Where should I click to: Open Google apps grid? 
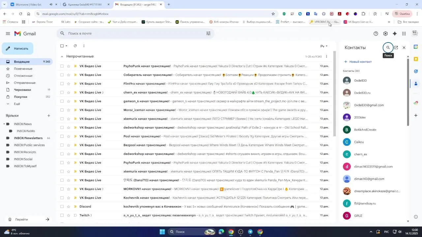404,34
